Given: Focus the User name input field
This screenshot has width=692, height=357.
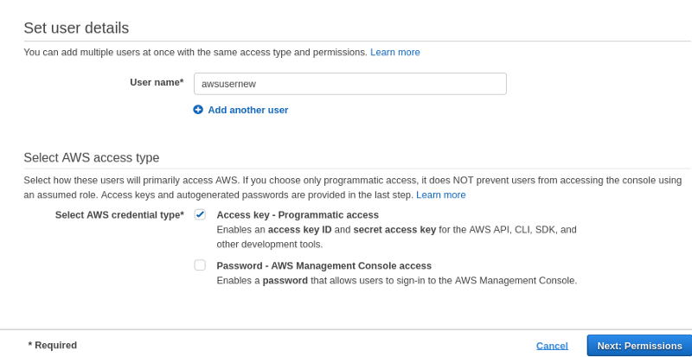Looking at the screenshot, I should click(x=350, y=84).
